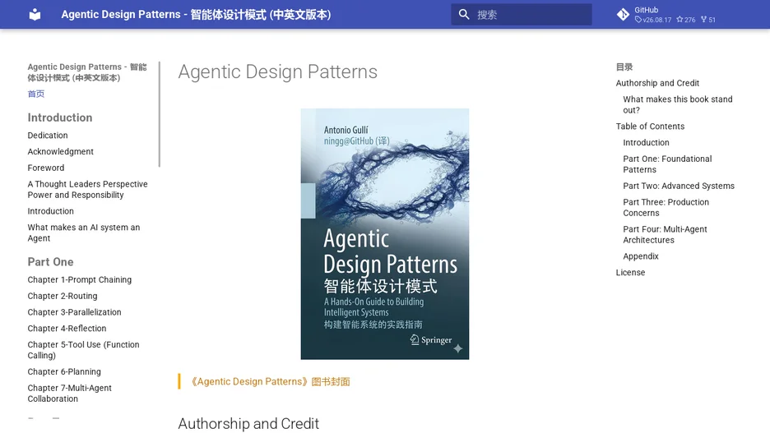770x433 pixels.
Task: Open Chapter 3-Parallelization
Action: (74, 312)
